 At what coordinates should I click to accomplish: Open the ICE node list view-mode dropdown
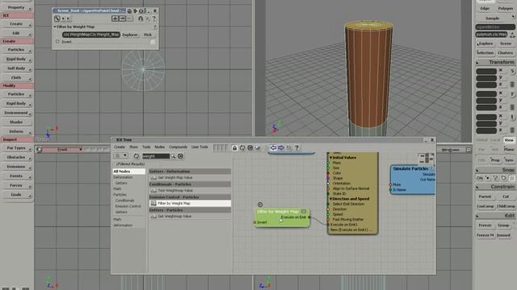pyautogui.click(x=121, y=155)
